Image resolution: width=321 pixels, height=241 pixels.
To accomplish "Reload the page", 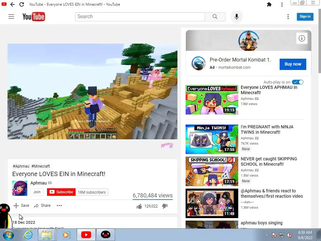I will point(22,4).
